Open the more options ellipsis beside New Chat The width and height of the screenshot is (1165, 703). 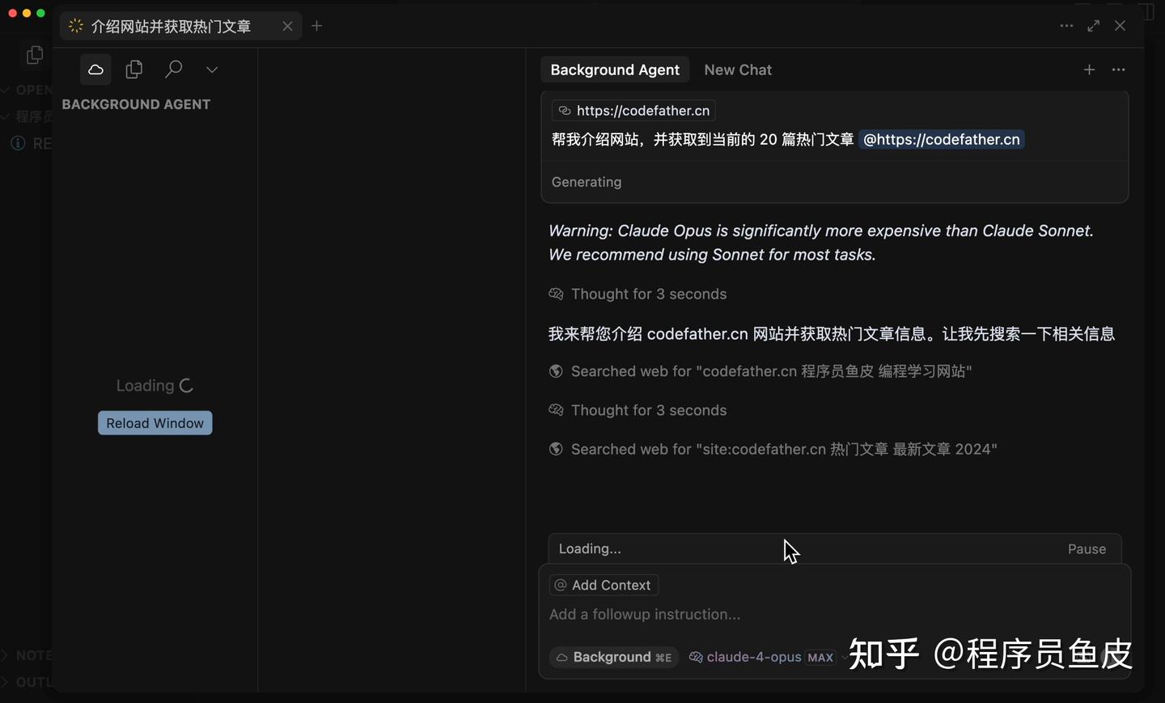[1120, 70]
